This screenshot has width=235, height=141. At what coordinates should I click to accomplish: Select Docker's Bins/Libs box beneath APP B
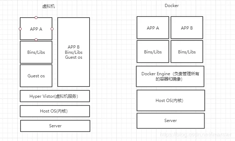(187, 52)
